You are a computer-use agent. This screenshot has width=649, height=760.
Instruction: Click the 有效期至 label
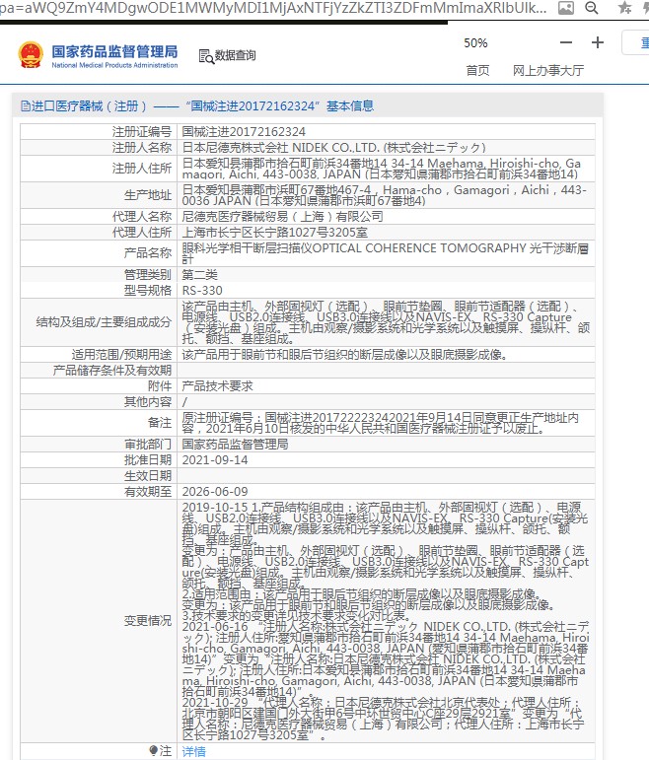[148, 492]
